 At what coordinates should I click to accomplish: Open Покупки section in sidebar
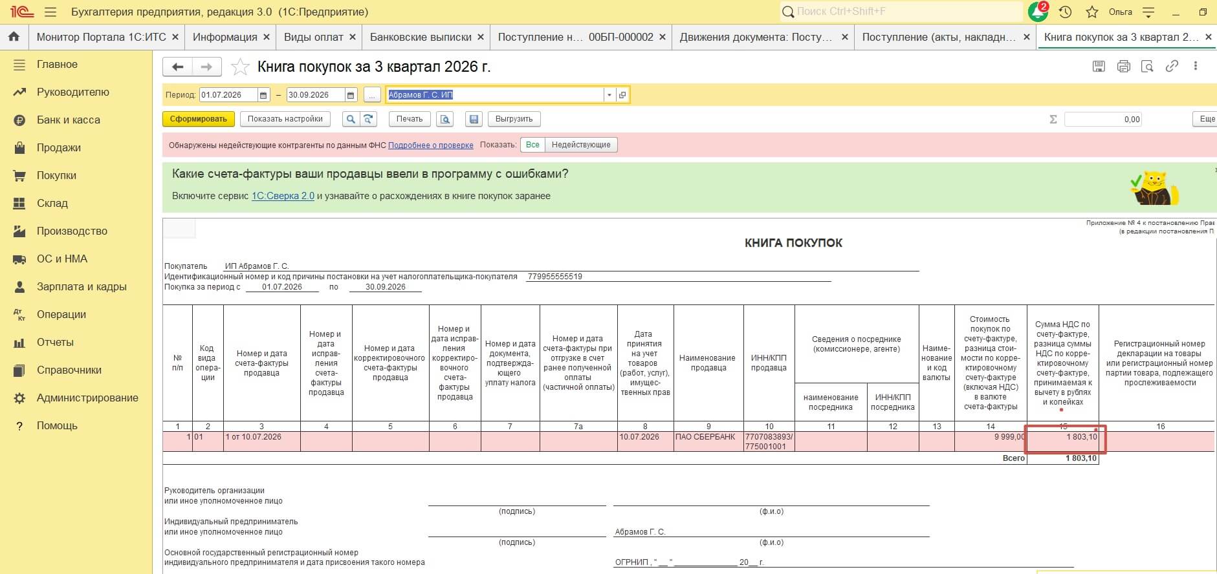56,175
